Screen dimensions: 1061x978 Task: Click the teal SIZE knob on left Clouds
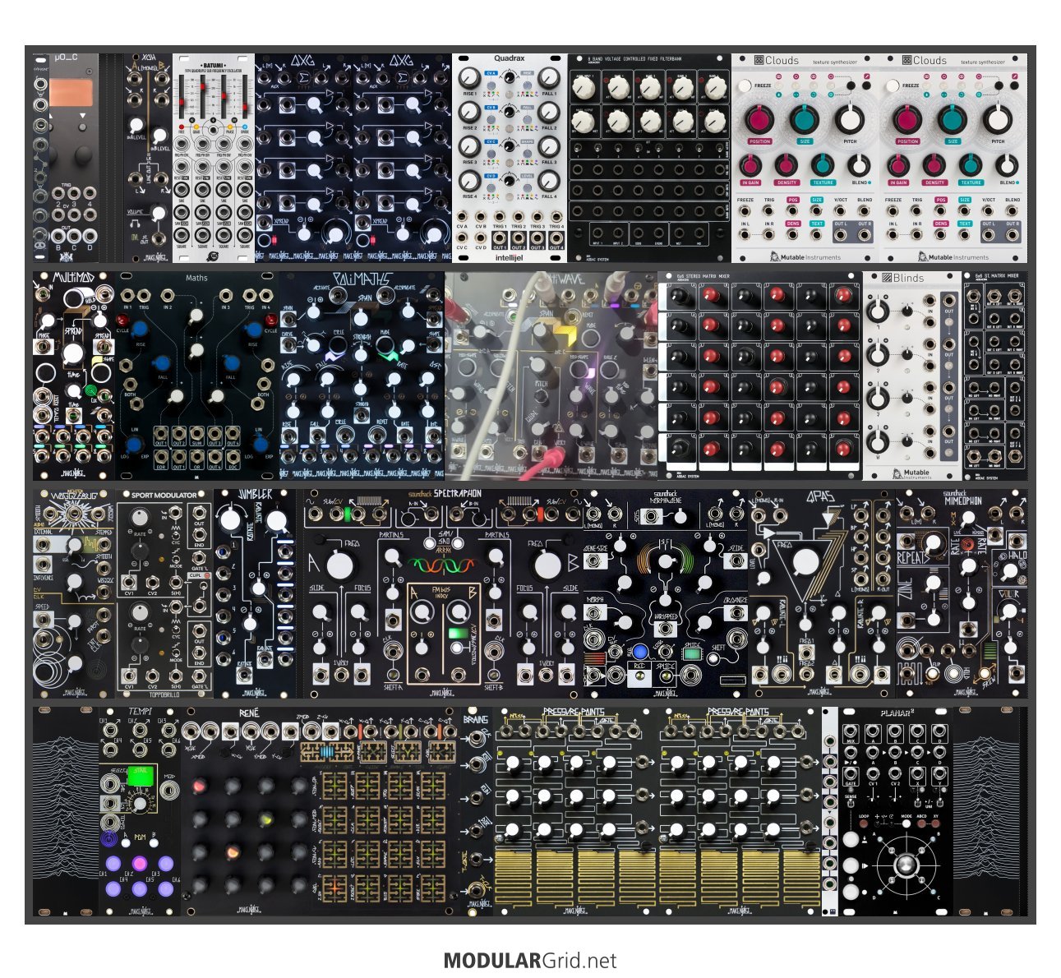[805, 120]
